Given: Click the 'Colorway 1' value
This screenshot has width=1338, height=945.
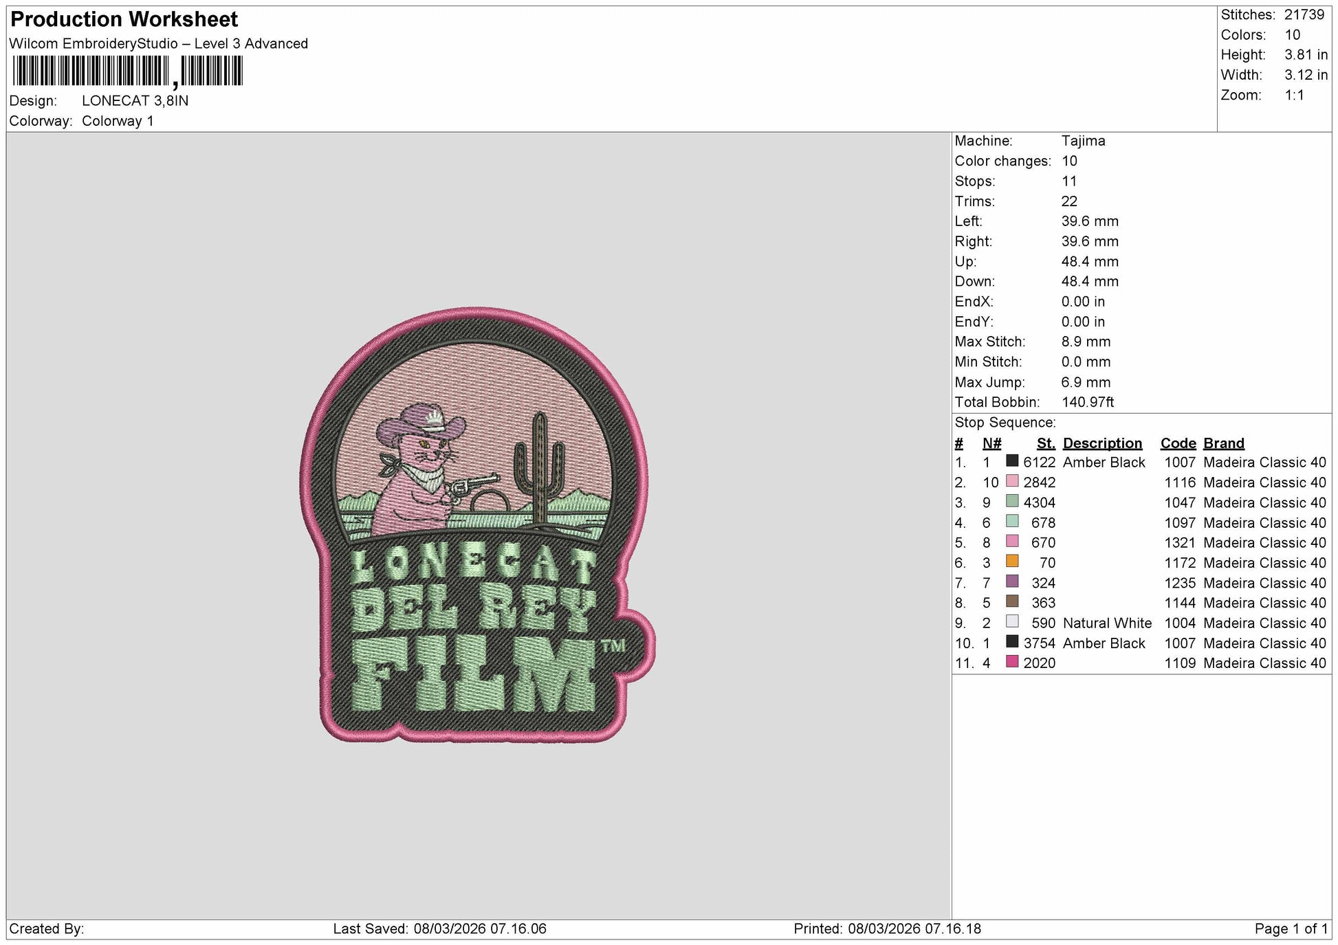Looking at the screenshot, I should pyautogui.click(x=118, y=121).
